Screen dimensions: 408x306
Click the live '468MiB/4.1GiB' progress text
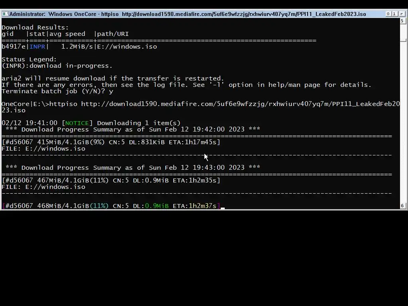[63, 206]
